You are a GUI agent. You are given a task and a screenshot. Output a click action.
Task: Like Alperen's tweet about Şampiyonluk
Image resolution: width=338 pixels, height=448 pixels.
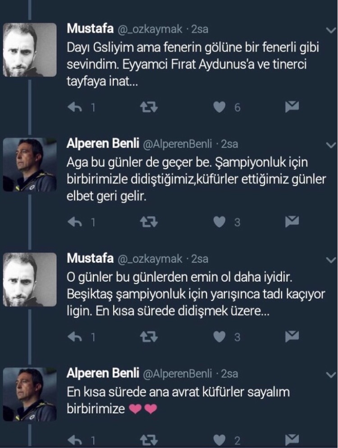[219, 222]
